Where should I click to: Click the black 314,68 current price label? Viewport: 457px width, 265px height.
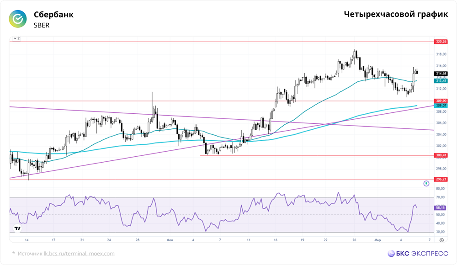[x=441, y=74]
